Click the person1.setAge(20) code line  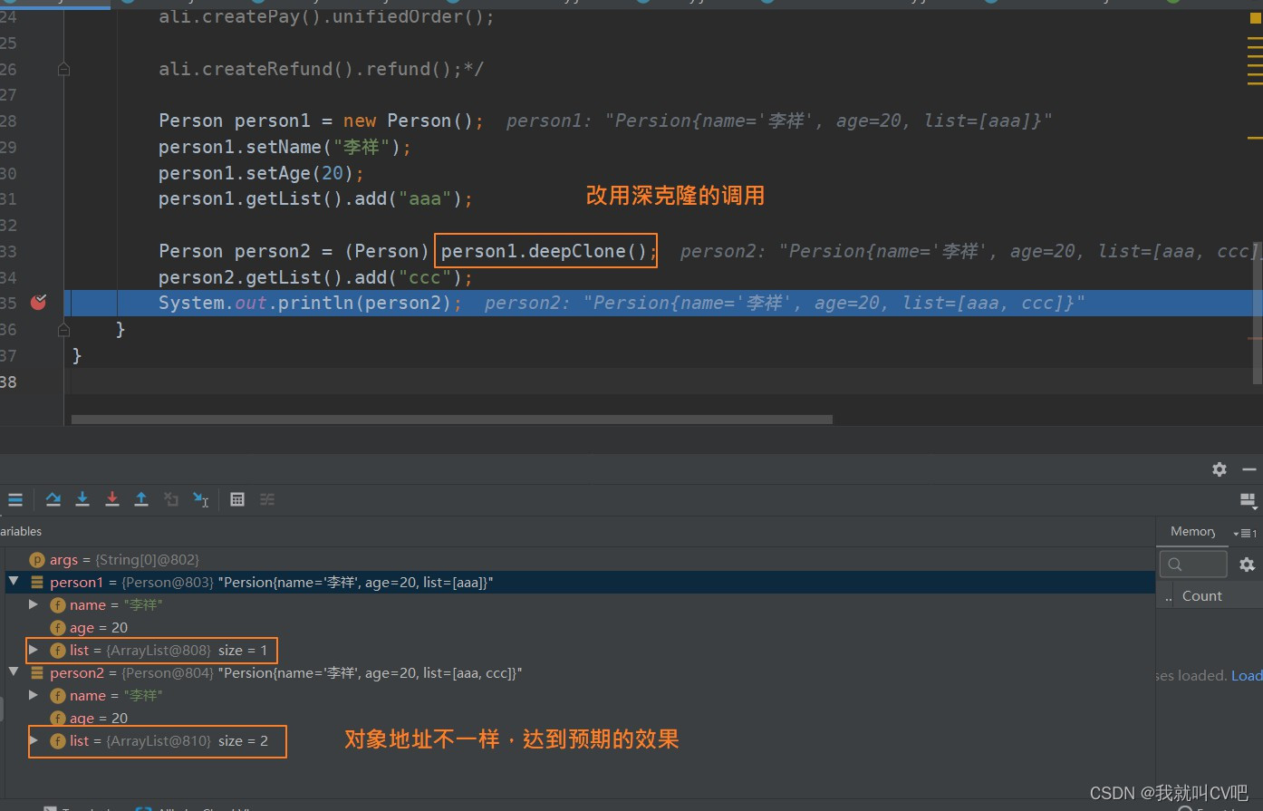[x=261, y=173]
